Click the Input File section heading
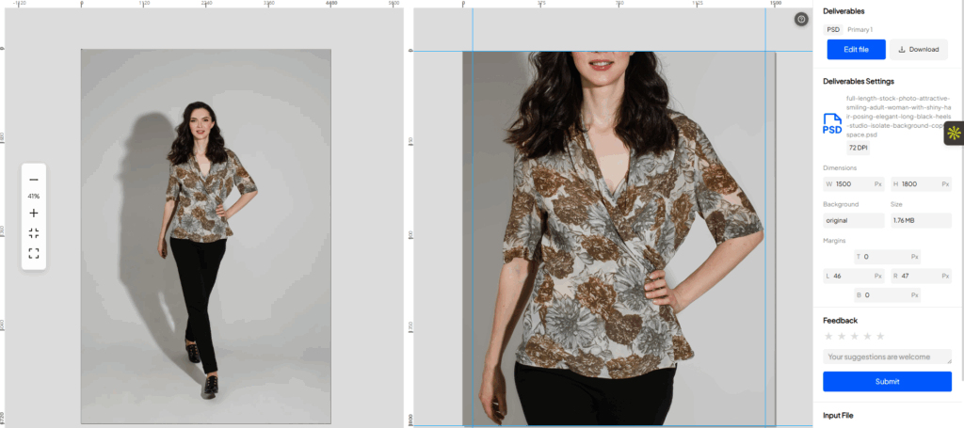 838,416
